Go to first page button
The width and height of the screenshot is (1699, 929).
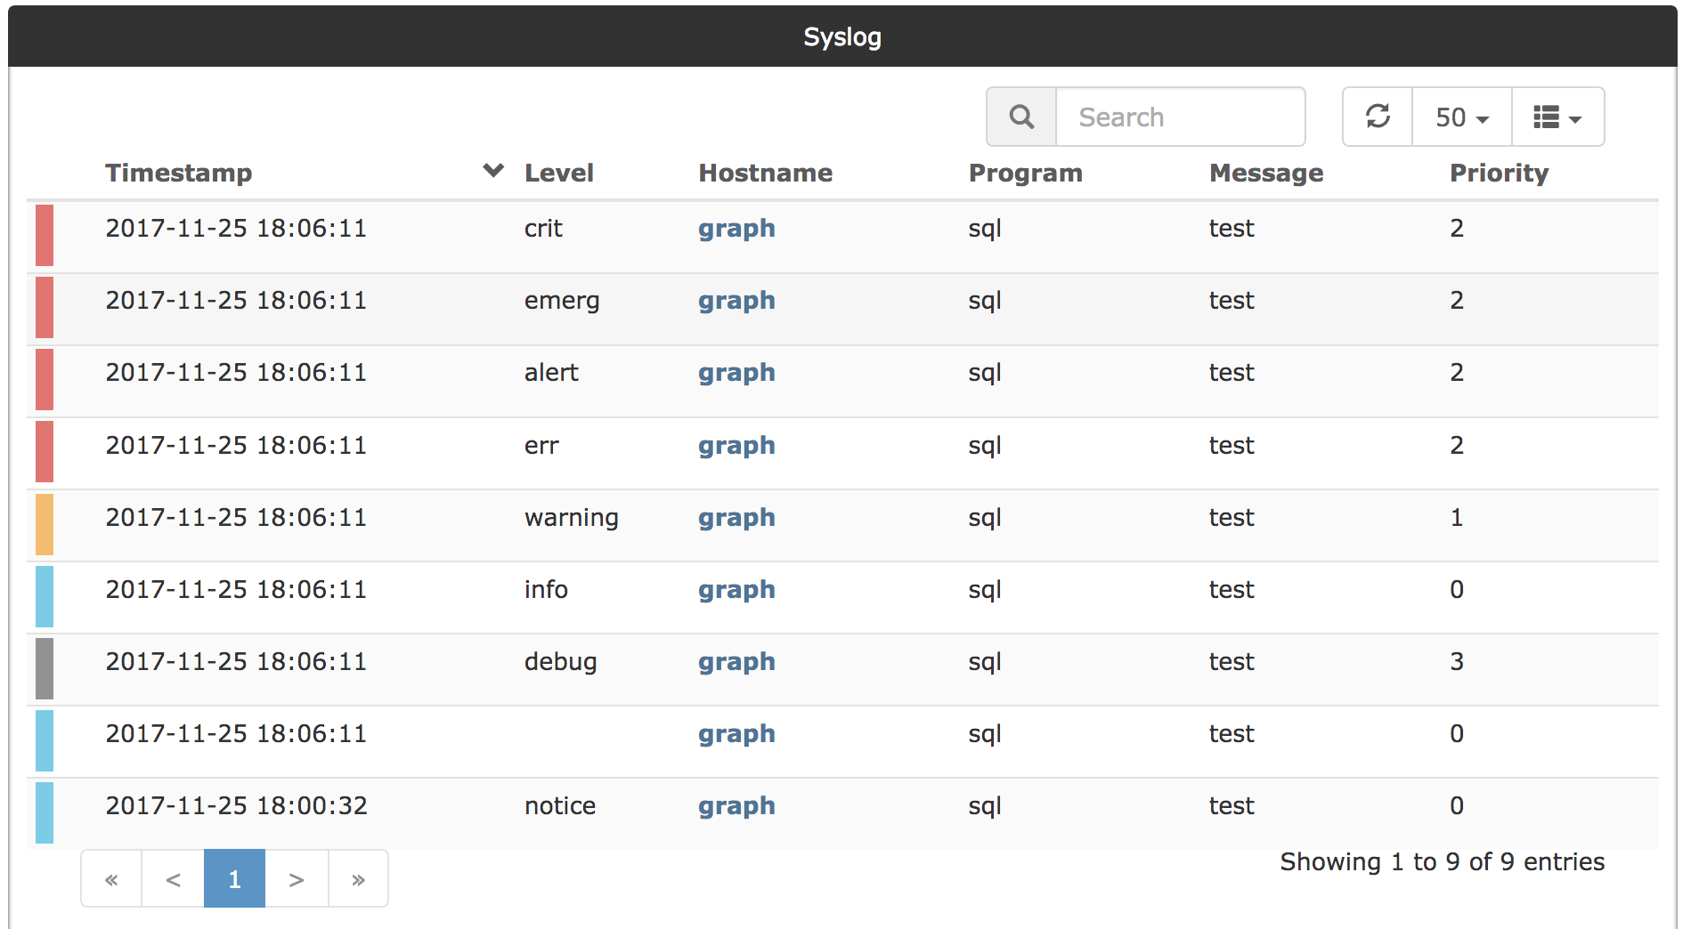point(111,879)
